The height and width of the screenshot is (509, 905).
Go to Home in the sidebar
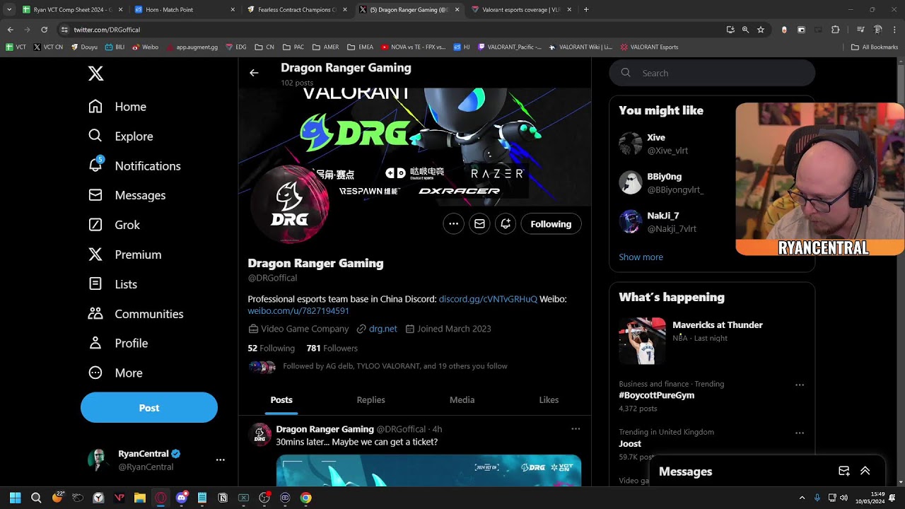coord(117,107)
